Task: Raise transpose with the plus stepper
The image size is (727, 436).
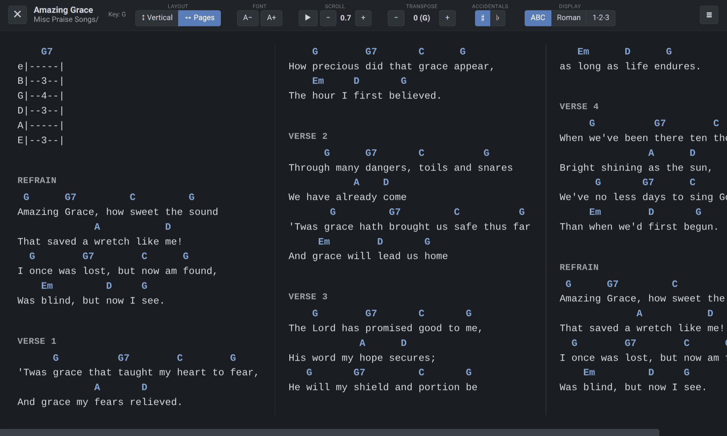Action: click(x=447, y=18)
